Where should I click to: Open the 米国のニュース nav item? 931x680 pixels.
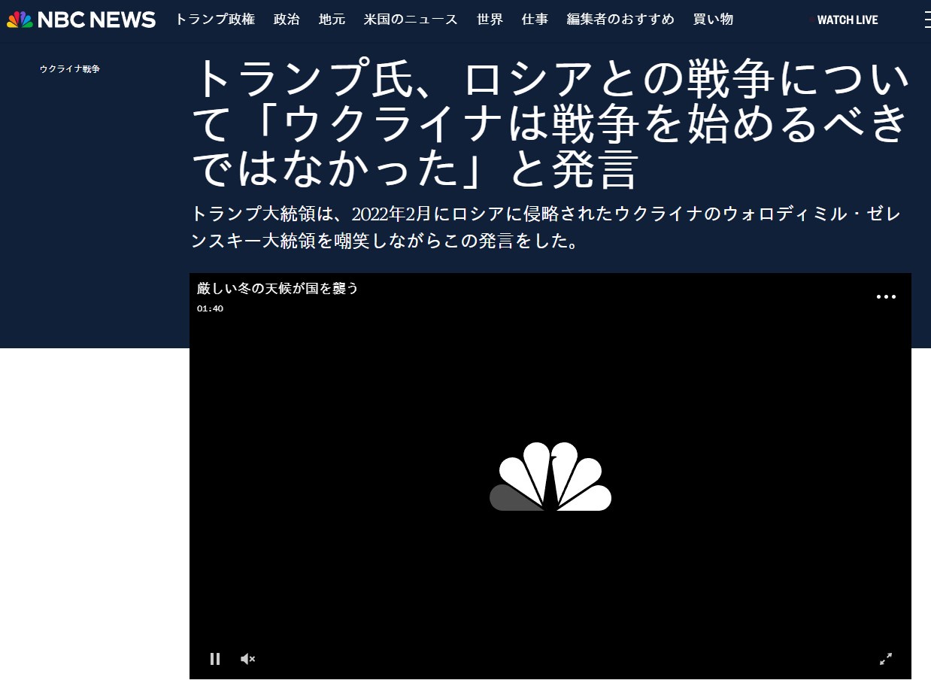(x=411, y=20)
